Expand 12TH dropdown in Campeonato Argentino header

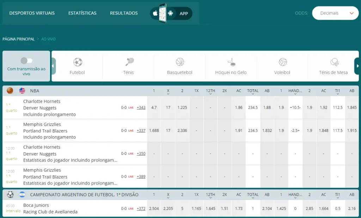click(210, 195)
